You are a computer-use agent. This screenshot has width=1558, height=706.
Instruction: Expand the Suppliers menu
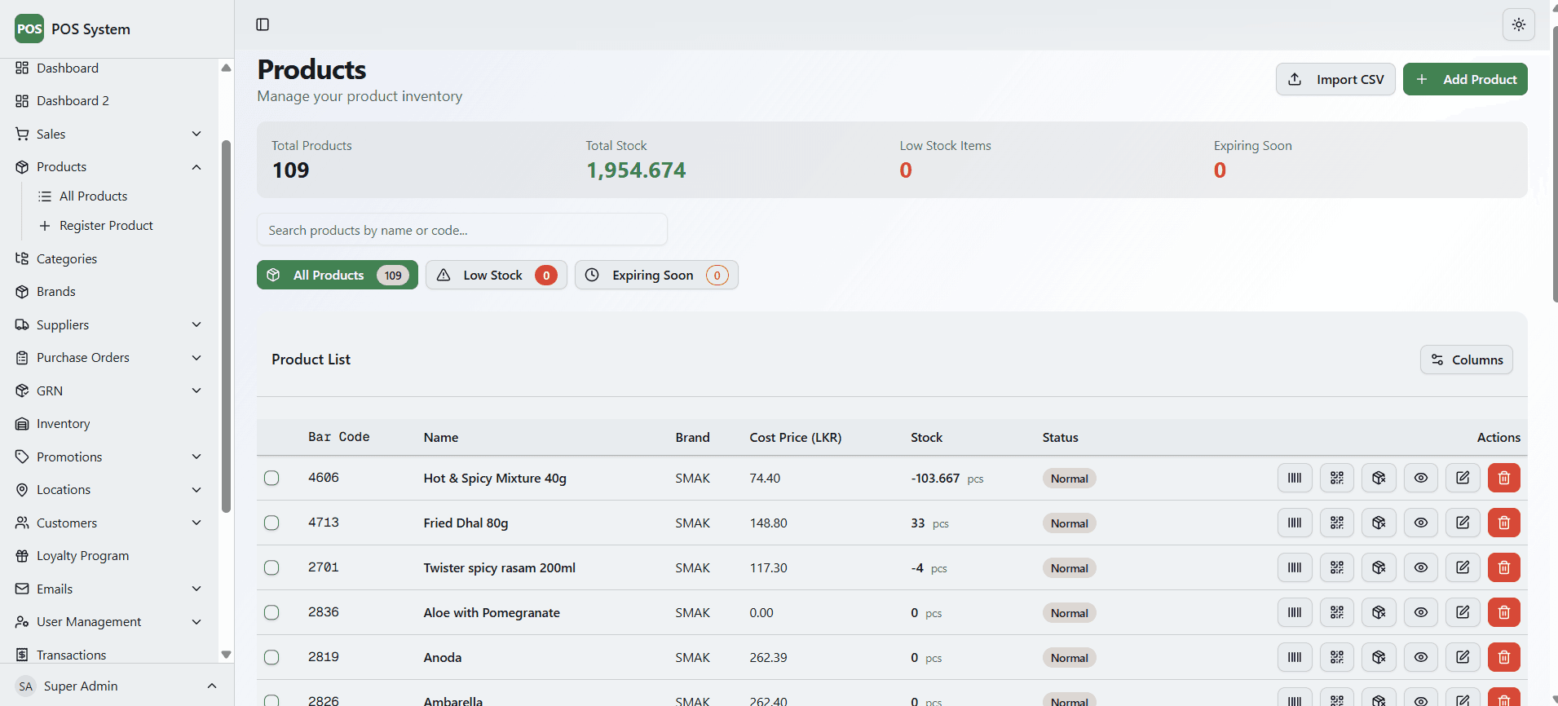pos(108,324)
